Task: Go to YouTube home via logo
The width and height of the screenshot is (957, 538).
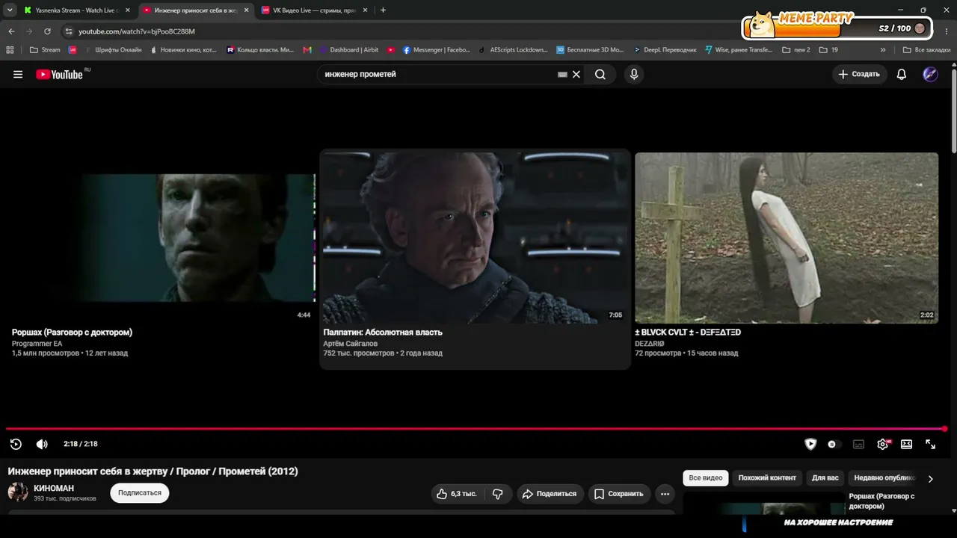Action: 60,74
